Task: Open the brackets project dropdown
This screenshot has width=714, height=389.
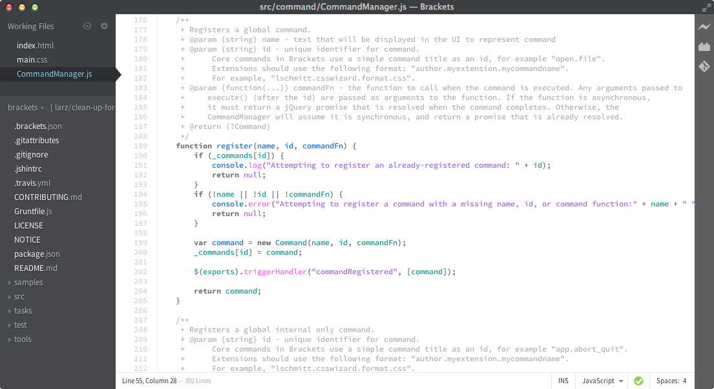Action: 25,108
